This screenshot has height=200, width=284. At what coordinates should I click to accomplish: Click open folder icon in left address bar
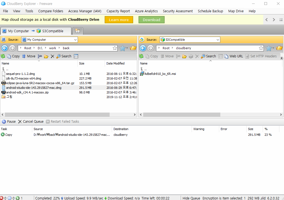(x=133, y=48)
